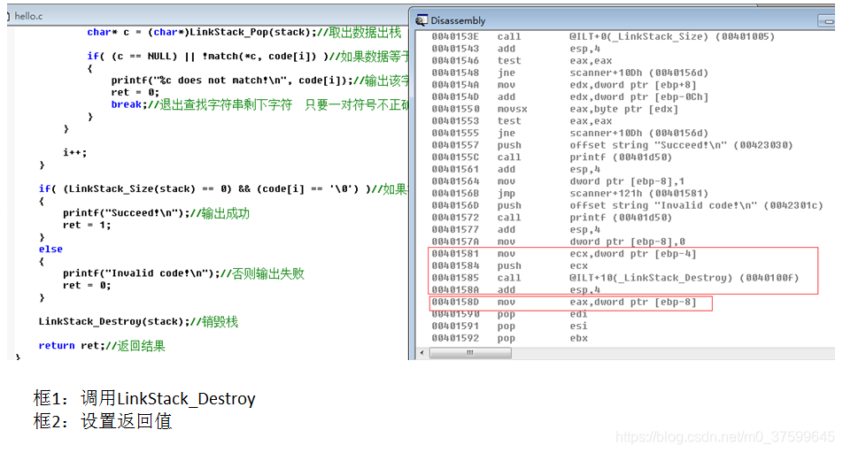The image size is (843, 453).
Task: Click the printf Succeed line in hello.c
Action: click(156, 213)
